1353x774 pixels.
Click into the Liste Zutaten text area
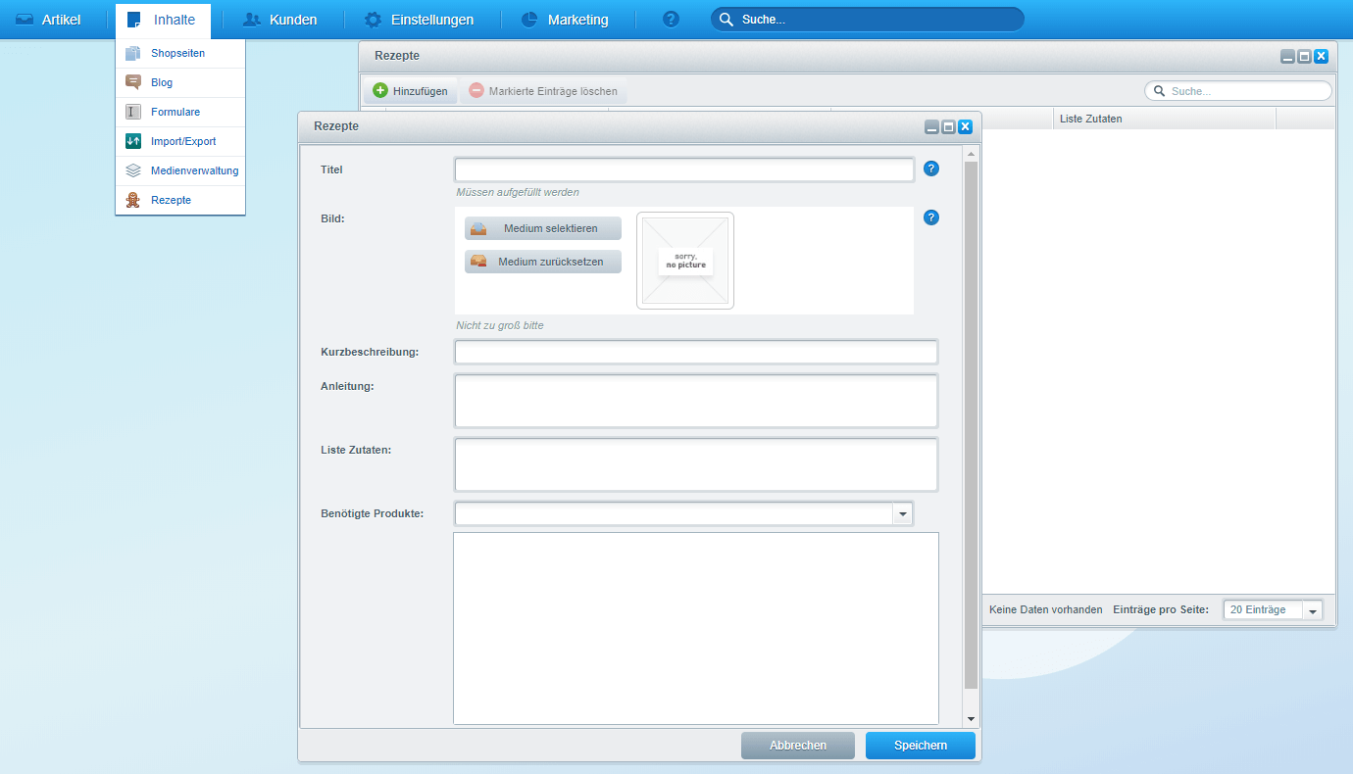(696, 464)
